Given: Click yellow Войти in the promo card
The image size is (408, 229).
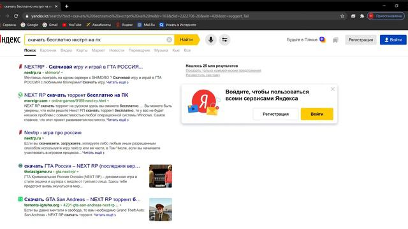Looking at the screenshot, I should [317, 114].
